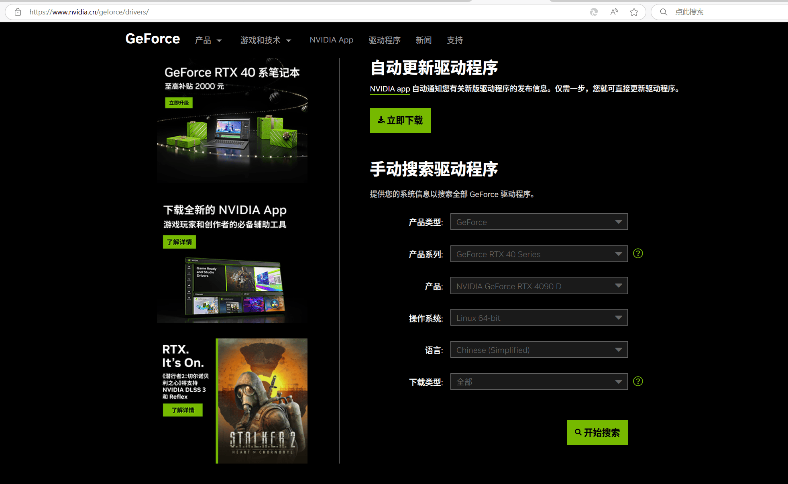Screen dimensions: 788x484
Task: Click the site lock icon in address bar
Action: pos(18,12)
